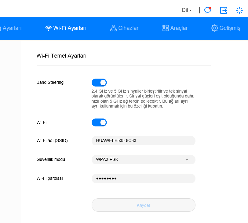Click the partially visible Ayarları tab on the left
This screenshot has width=248, height=223.
[12, 28]
